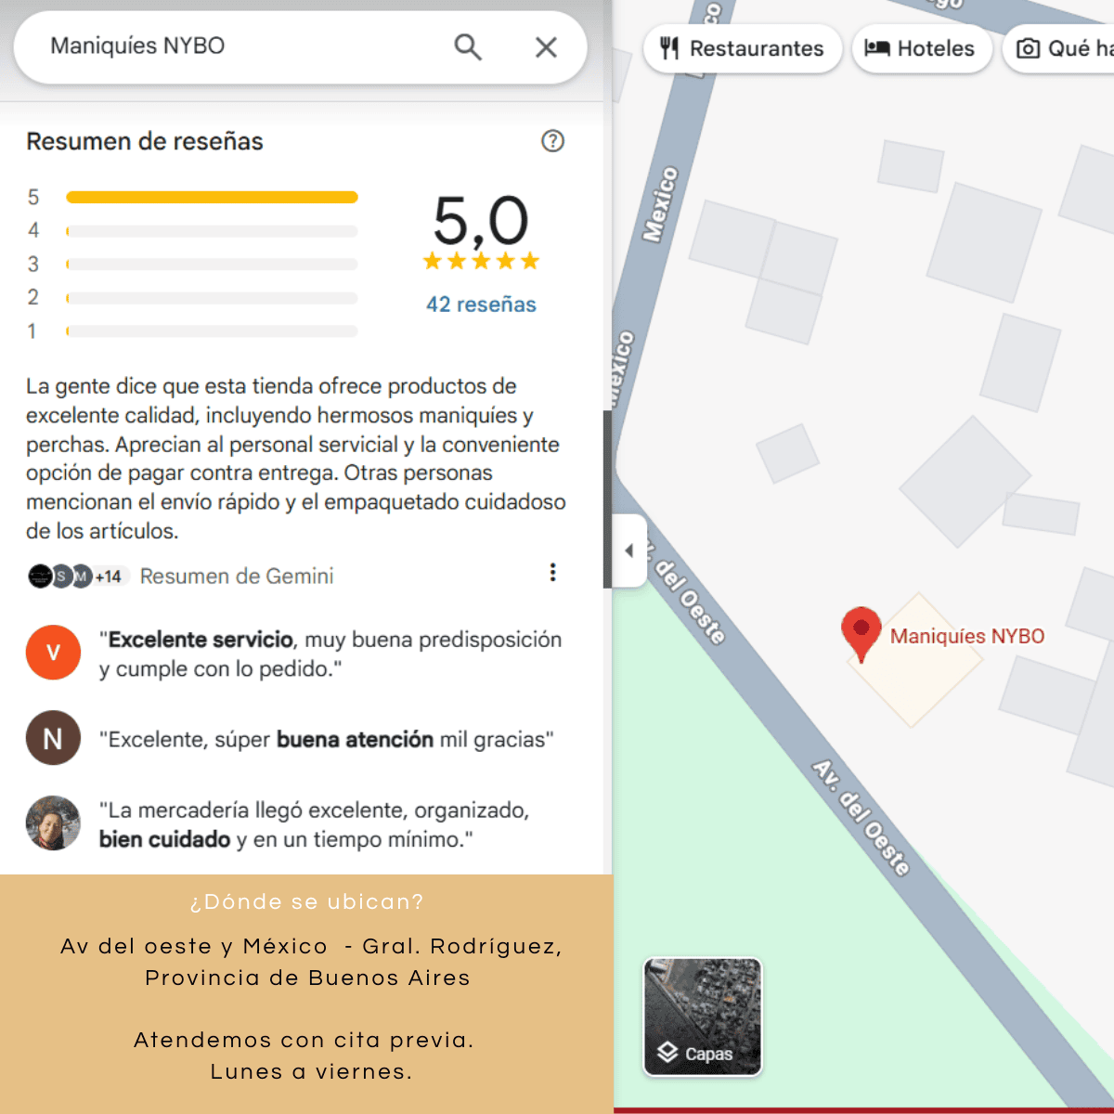Click the brown N reviewer avatar

click(53, 738)
